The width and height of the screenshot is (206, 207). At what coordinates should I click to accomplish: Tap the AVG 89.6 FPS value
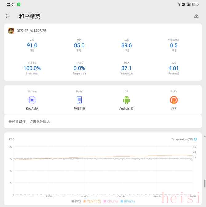(x=126, y=45)
